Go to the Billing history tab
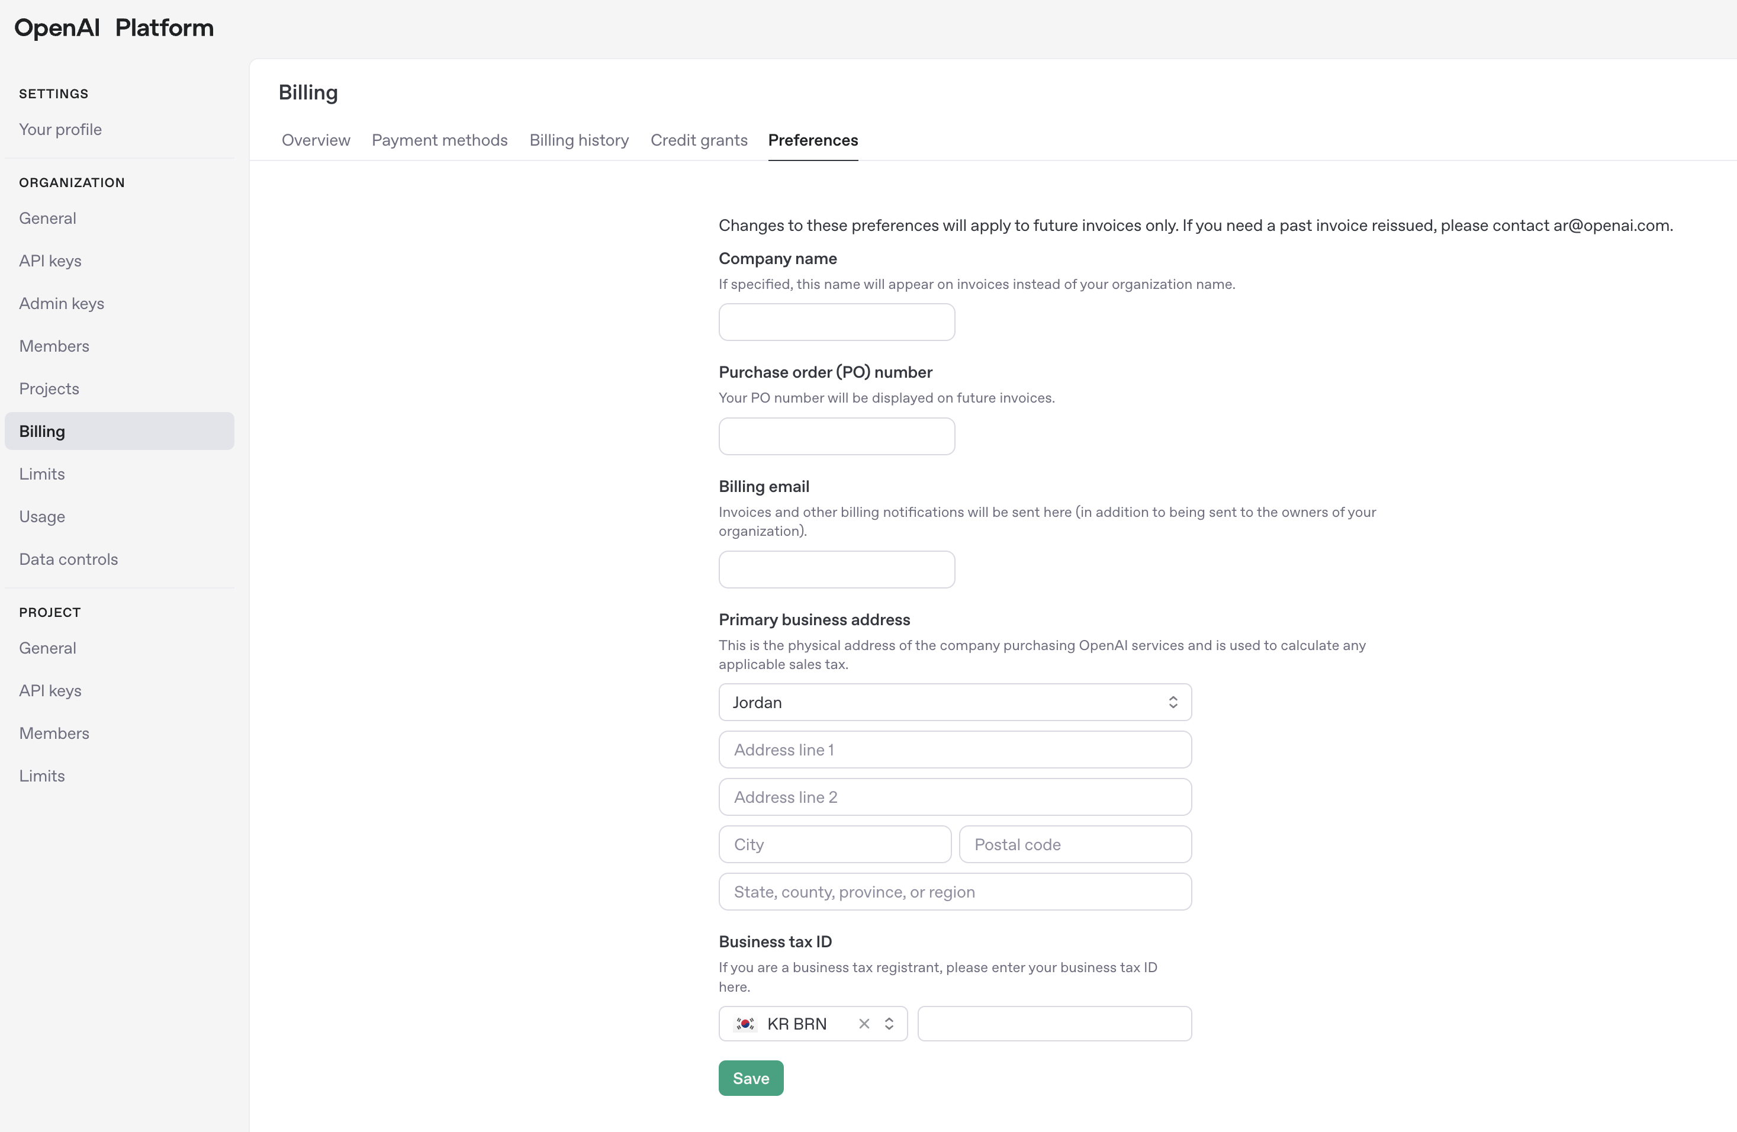This screenshot has height=1132, width=1737. pos(579,140)
